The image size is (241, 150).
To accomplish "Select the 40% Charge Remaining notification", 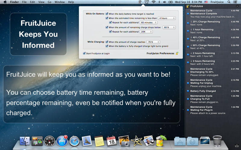I will [213, 39].
